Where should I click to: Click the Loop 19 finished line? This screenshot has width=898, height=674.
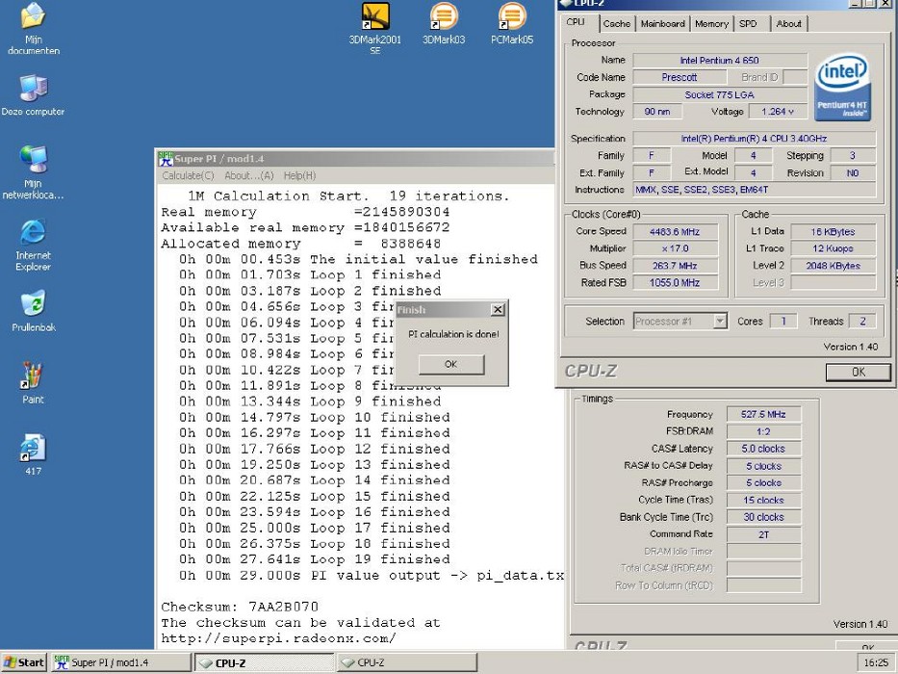[x=315, y=559]
